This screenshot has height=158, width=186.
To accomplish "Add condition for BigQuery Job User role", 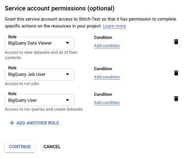I will point(107,77).
